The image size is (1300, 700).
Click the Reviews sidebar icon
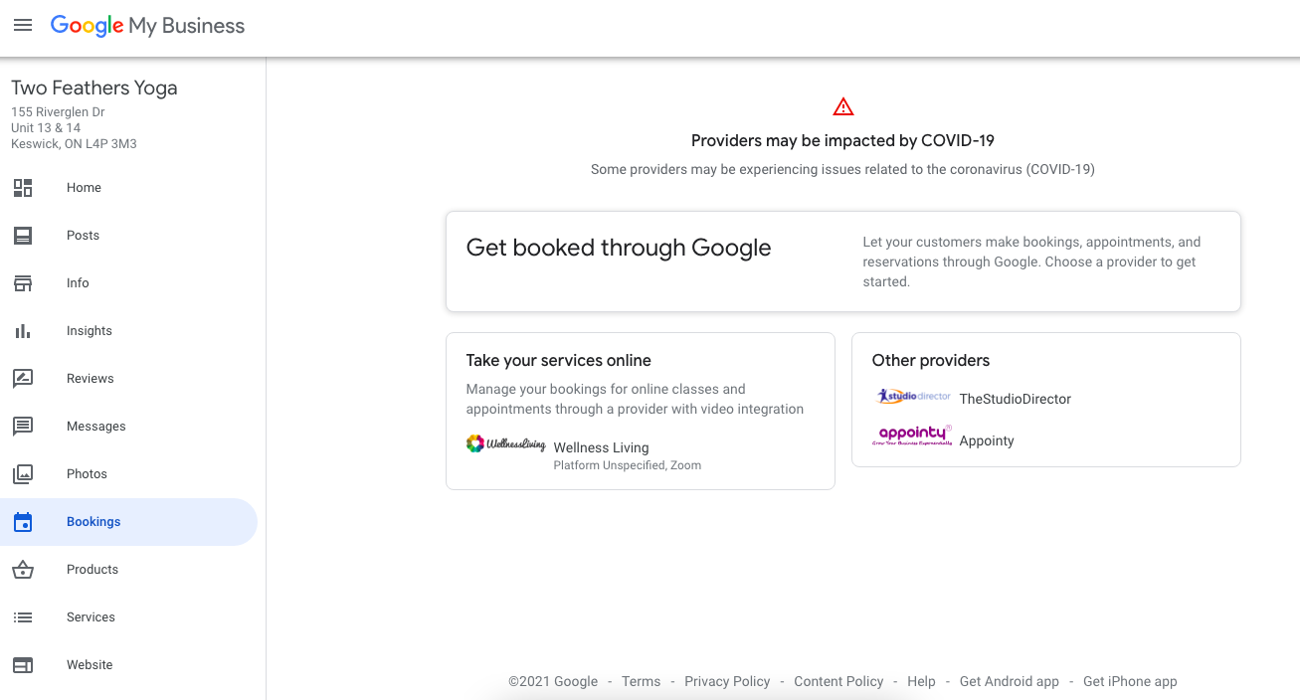[23, 379]
